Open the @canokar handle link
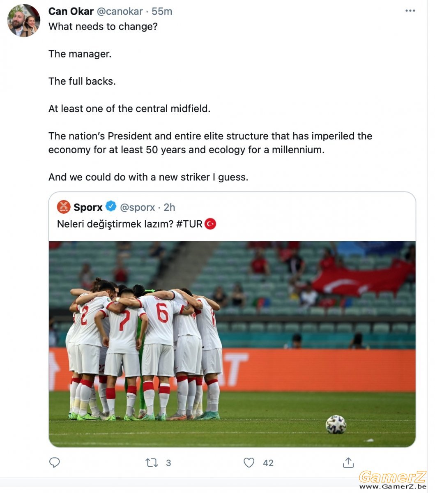Viewport: 435px width, 493px height. (120, 11)
